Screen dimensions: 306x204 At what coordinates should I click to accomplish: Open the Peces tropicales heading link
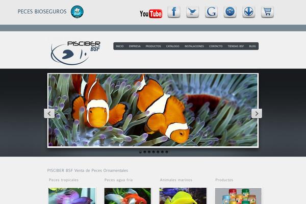pos(64,180)
